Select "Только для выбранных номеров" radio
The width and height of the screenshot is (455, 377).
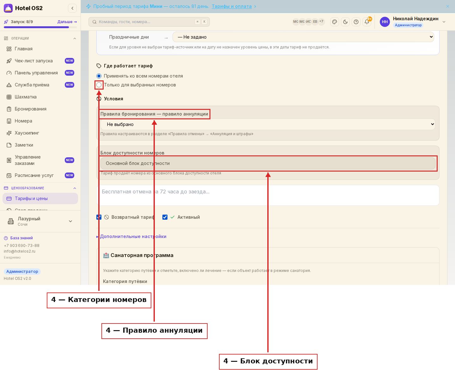coord(99,85)
